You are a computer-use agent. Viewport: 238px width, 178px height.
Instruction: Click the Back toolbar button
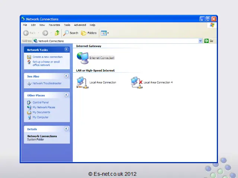29,33
